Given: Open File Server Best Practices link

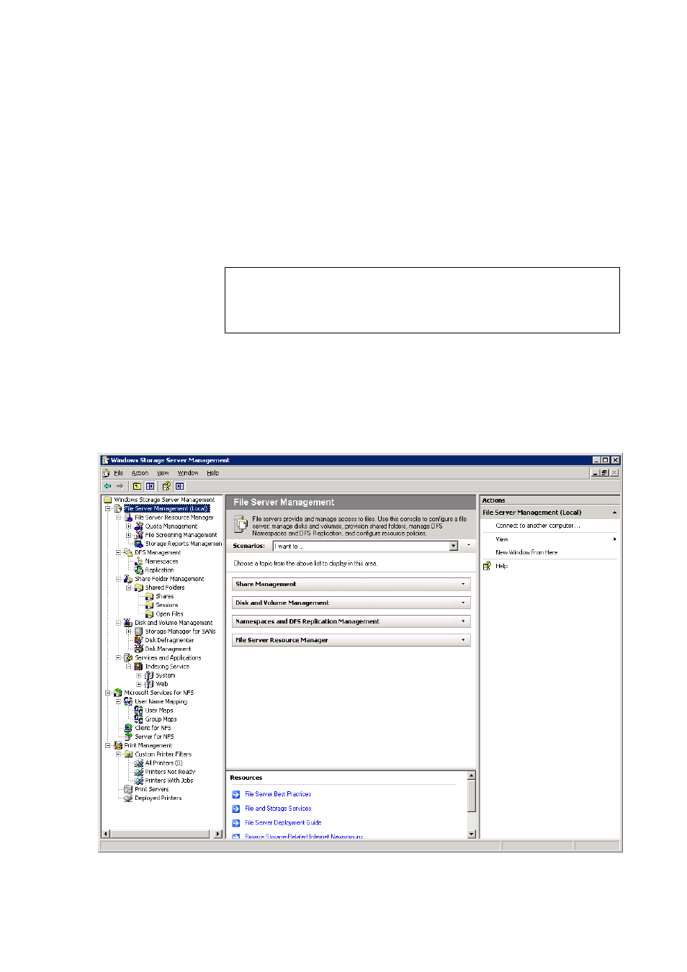Looking at the screenshot, I should click(278, 794).
